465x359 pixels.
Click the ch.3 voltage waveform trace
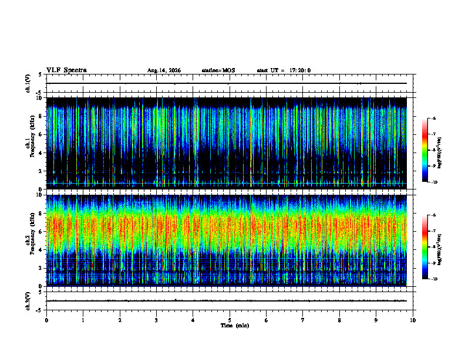(227, 301)
